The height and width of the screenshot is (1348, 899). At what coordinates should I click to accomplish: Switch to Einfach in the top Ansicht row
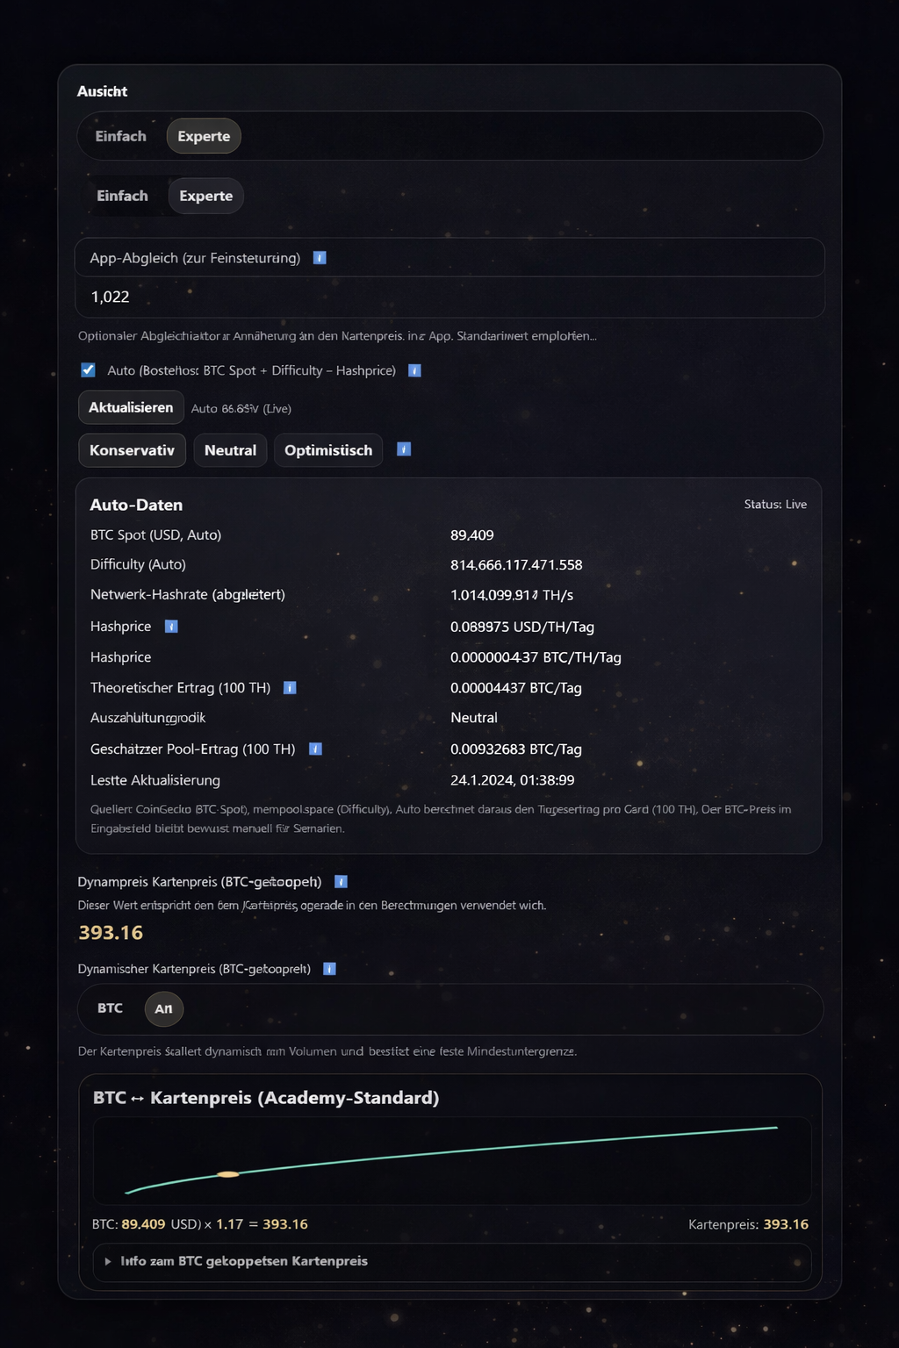[121, 136]
